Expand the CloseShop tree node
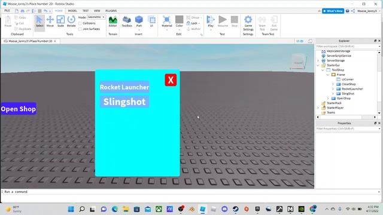 (333, 84)
